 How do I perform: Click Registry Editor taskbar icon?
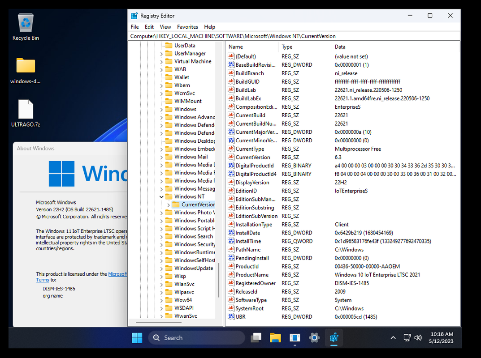[x=334, y=338]
